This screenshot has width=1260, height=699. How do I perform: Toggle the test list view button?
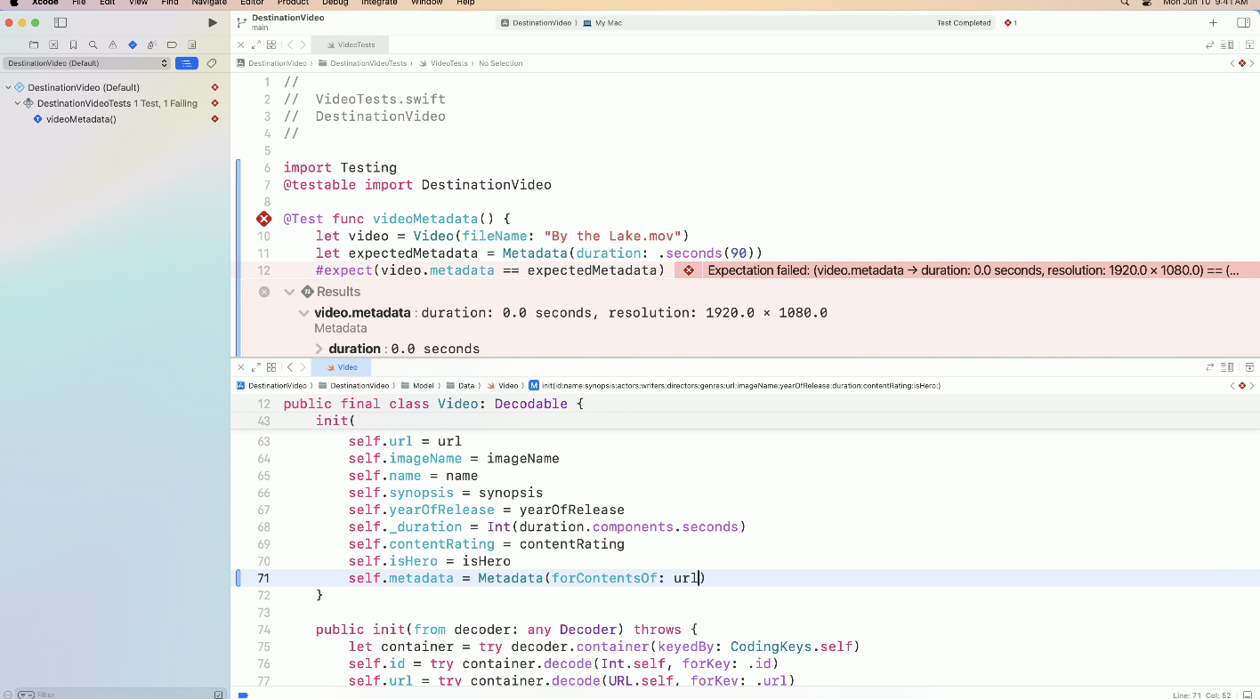pos(187,63)
